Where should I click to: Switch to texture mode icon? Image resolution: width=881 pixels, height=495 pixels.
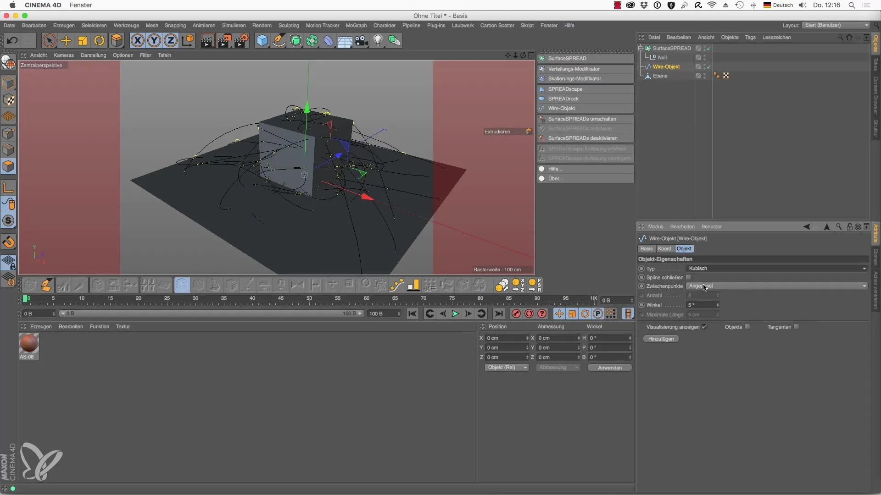coord(8,100)
